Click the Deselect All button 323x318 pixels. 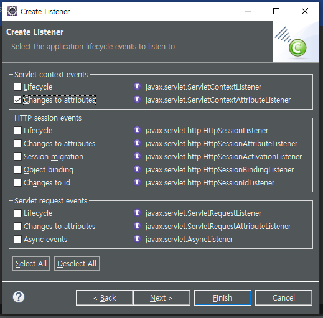77,264
